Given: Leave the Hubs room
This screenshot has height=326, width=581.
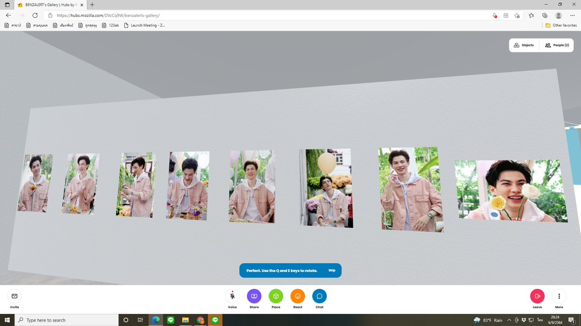Looking at the screenshot, I should 537,296.
